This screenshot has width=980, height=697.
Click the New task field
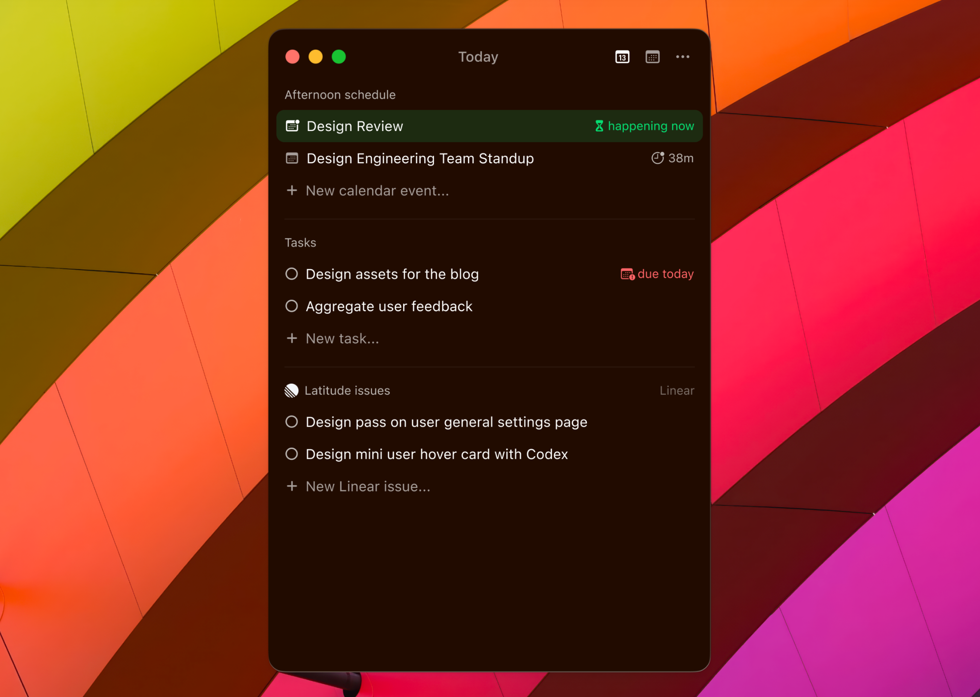490,338
